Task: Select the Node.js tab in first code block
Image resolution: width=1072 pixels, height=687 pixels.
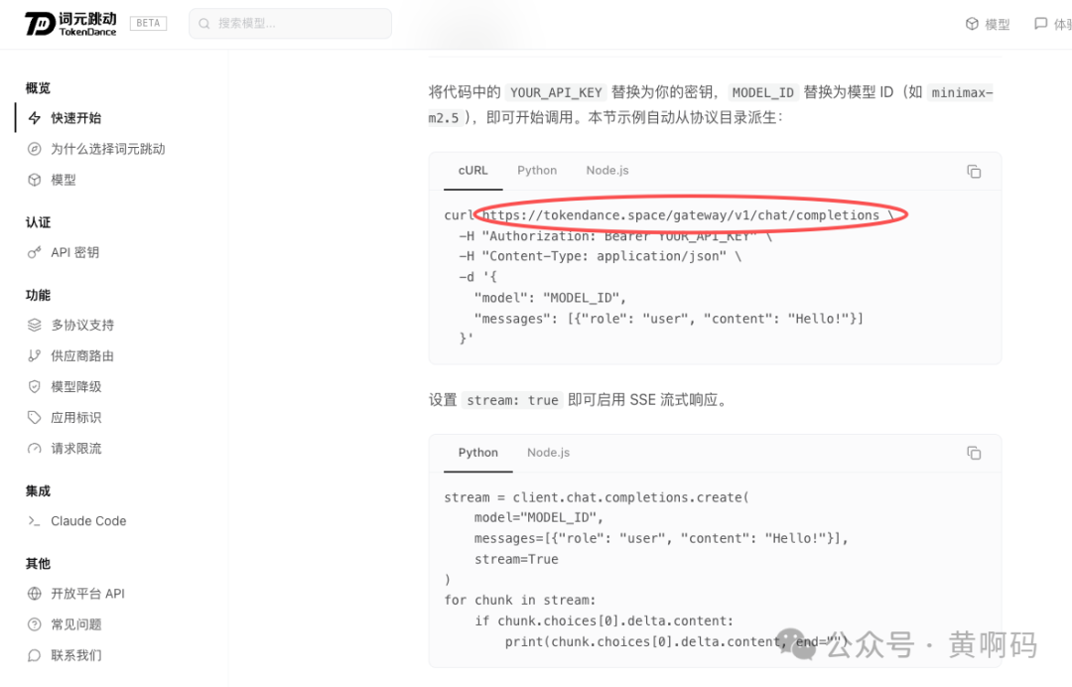Action: click(x=607, y=171)
